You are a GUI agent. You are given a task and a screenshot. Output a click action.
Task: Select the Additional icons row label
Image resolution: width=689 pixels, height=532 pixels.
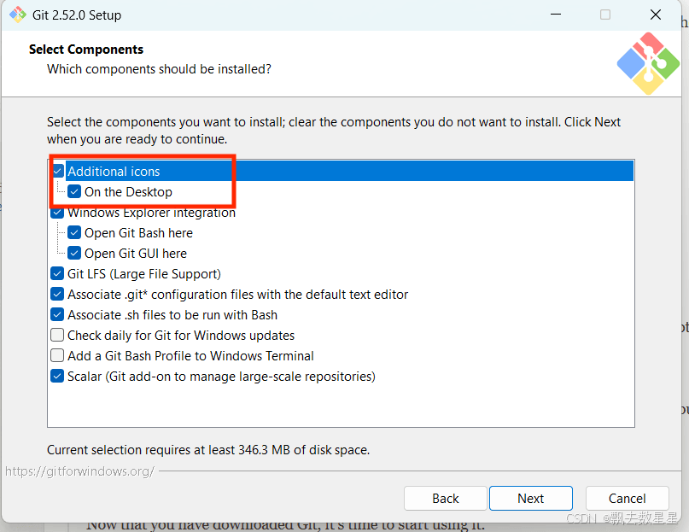(114, 171)
